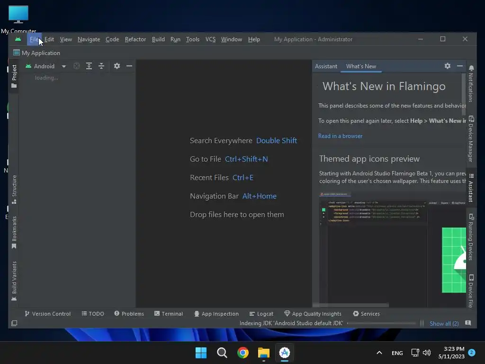The image size is (485, 364).
Task: Open Assistant panel gear settings
Action: point(447,66)
